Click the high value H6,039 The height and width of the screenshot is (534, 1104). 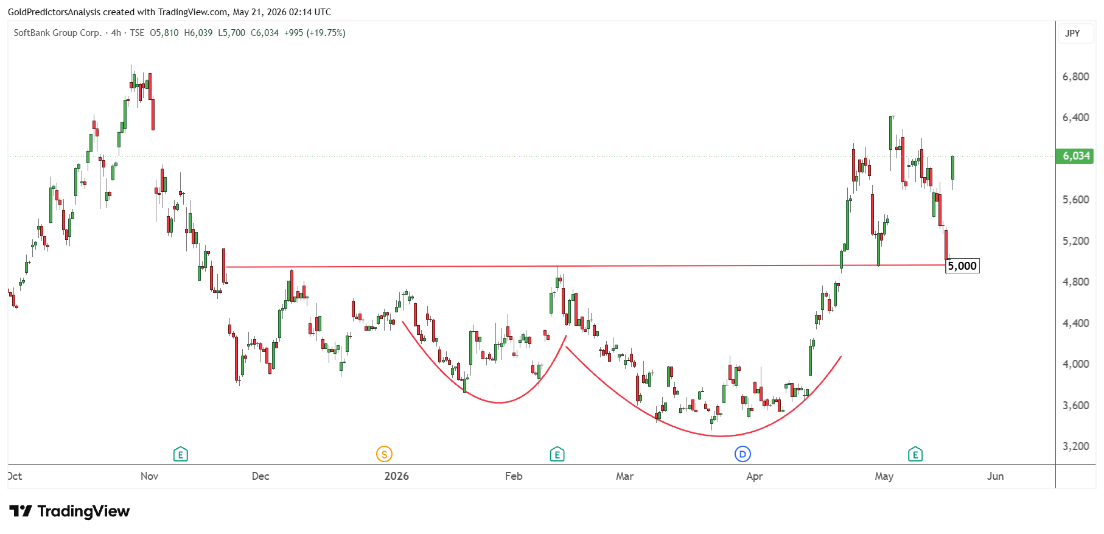(x=198, y=33)
